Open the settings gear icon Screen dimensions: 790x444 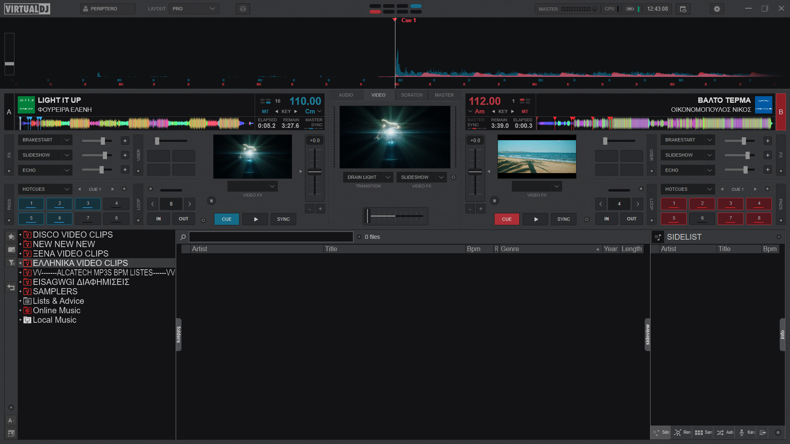tap(717, 9)
